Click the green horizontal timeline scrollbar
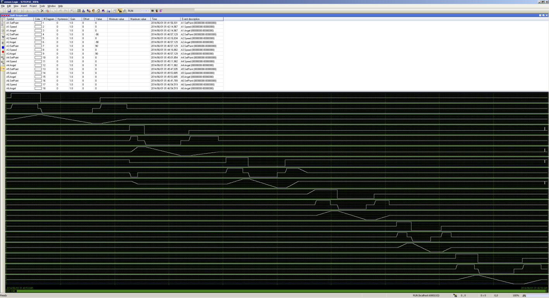Screen dimensions: 549x298 tap(271, 291)
